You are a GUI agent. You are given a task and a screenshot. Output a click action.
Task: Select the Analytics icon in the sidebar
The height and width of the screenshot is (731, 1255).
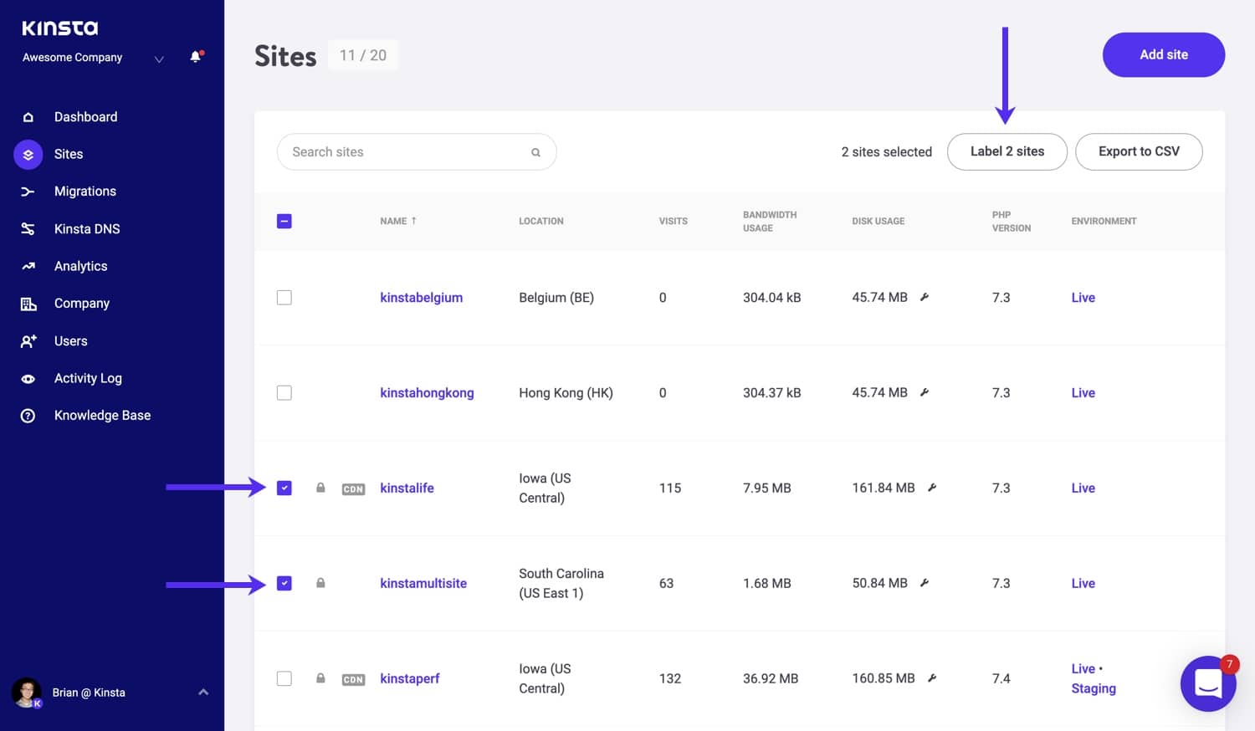28,266
